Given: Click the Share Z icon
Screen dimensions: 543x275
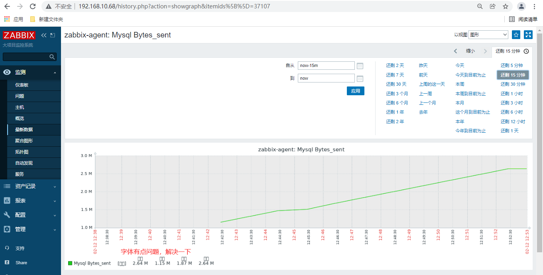Looking at the screenshot, I should (7, 262).
